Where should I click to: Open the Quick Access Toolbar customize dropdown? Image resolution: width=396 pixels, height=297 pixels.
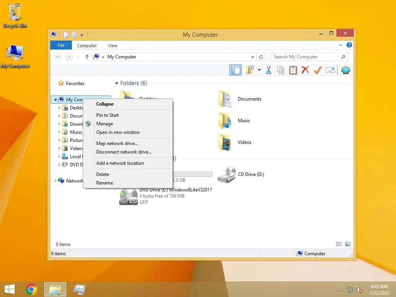[82, 35]
